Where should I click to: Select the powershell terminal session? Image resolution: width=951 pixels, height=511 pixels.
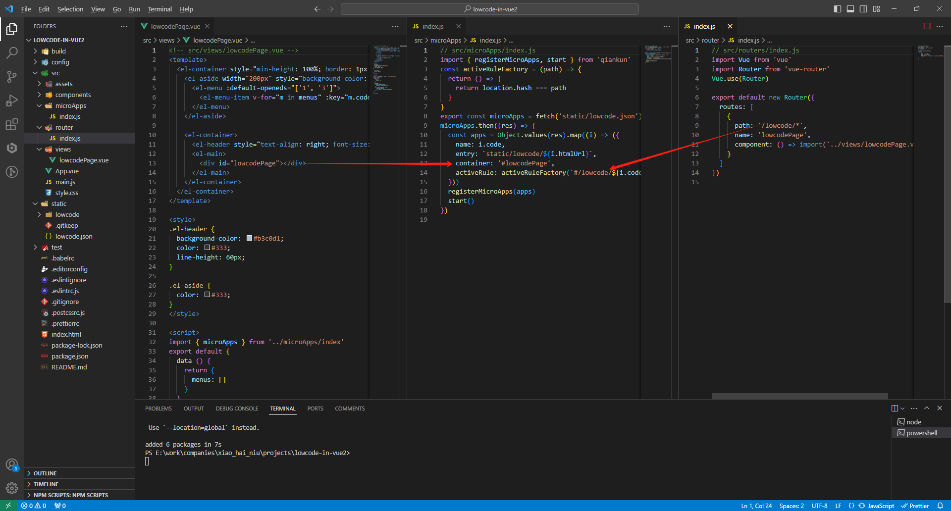click(x=921, y=433)
